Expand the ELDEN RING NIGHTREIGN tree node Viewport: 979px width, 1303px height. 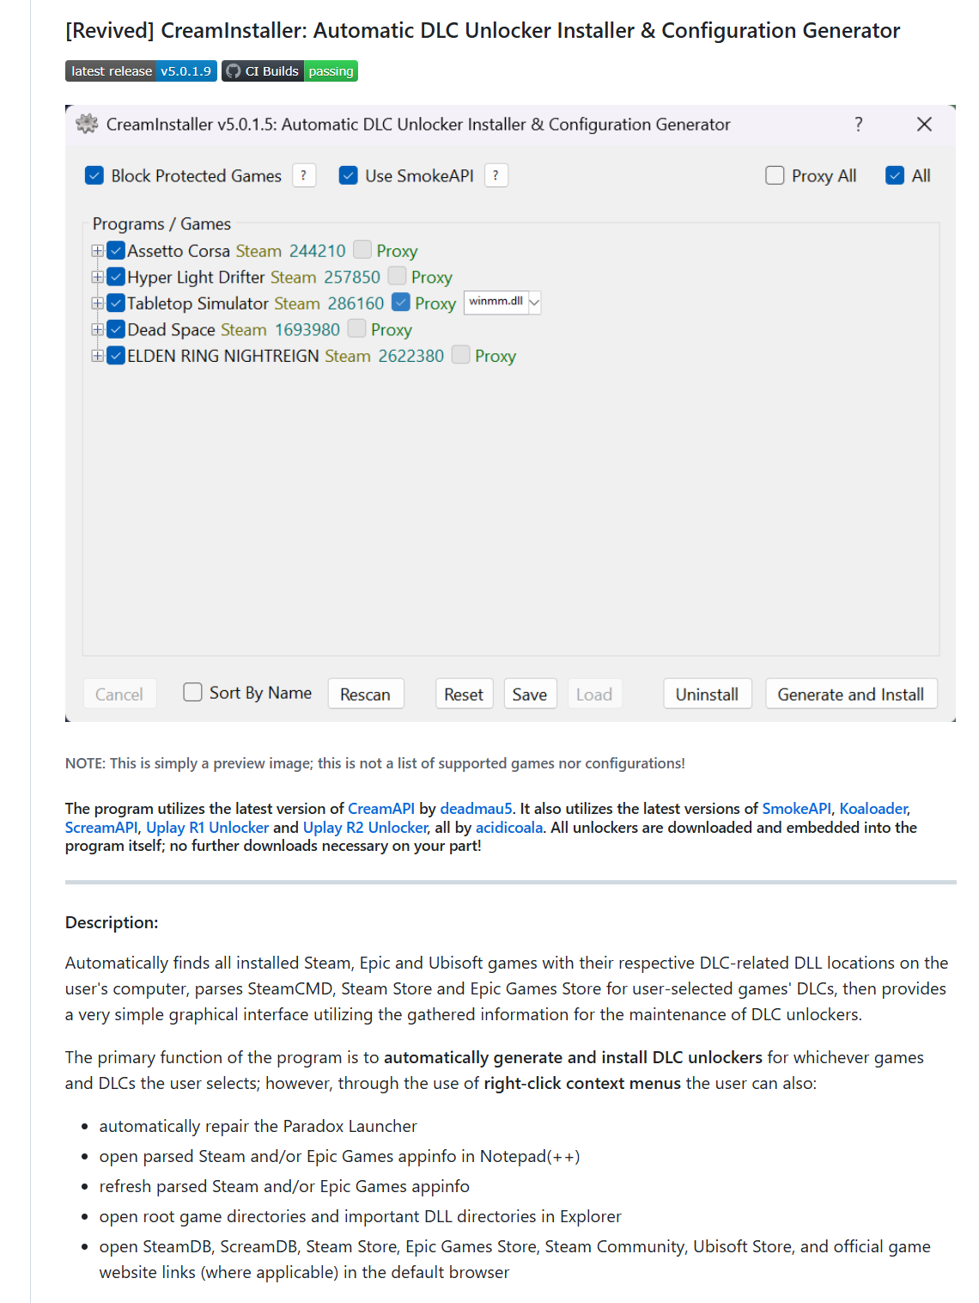coord(97,356)
